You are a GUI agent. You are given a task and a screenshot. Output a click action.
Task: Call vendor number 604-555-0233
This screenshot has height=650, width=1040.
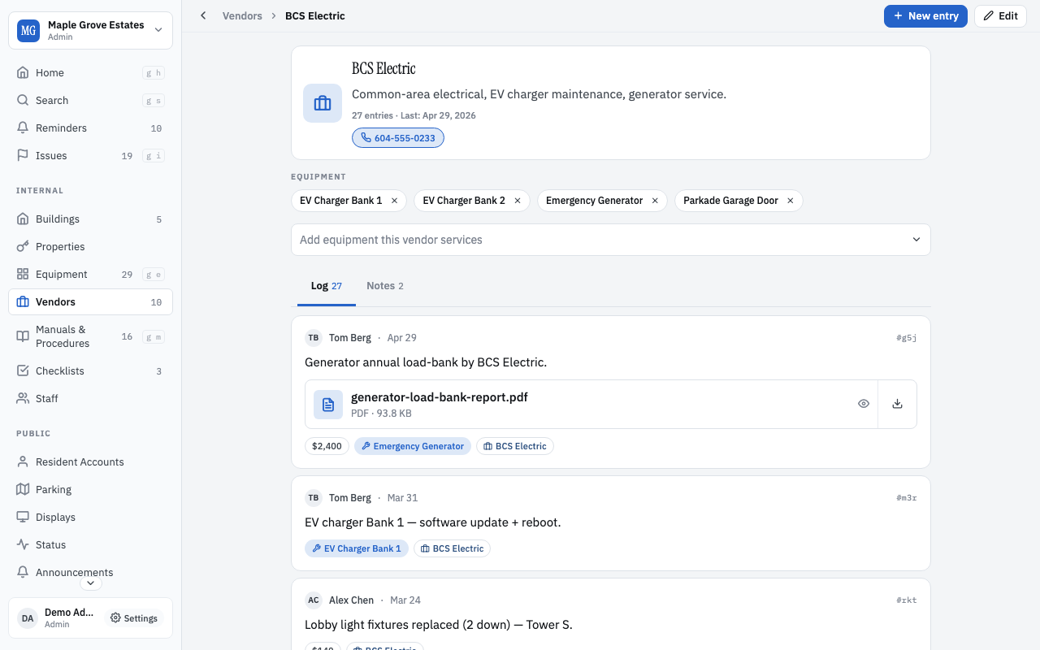pyautogui.click(x=398, y=138)
